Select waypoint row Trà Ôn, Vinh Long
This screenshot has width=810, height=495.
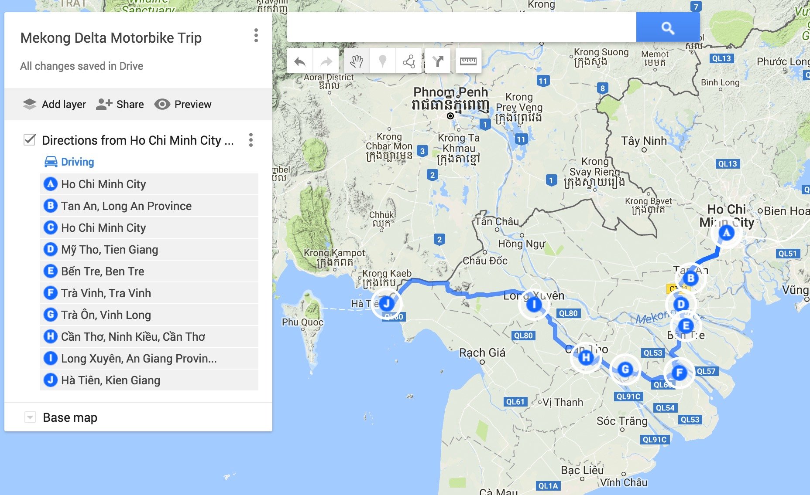pos(149,315)
